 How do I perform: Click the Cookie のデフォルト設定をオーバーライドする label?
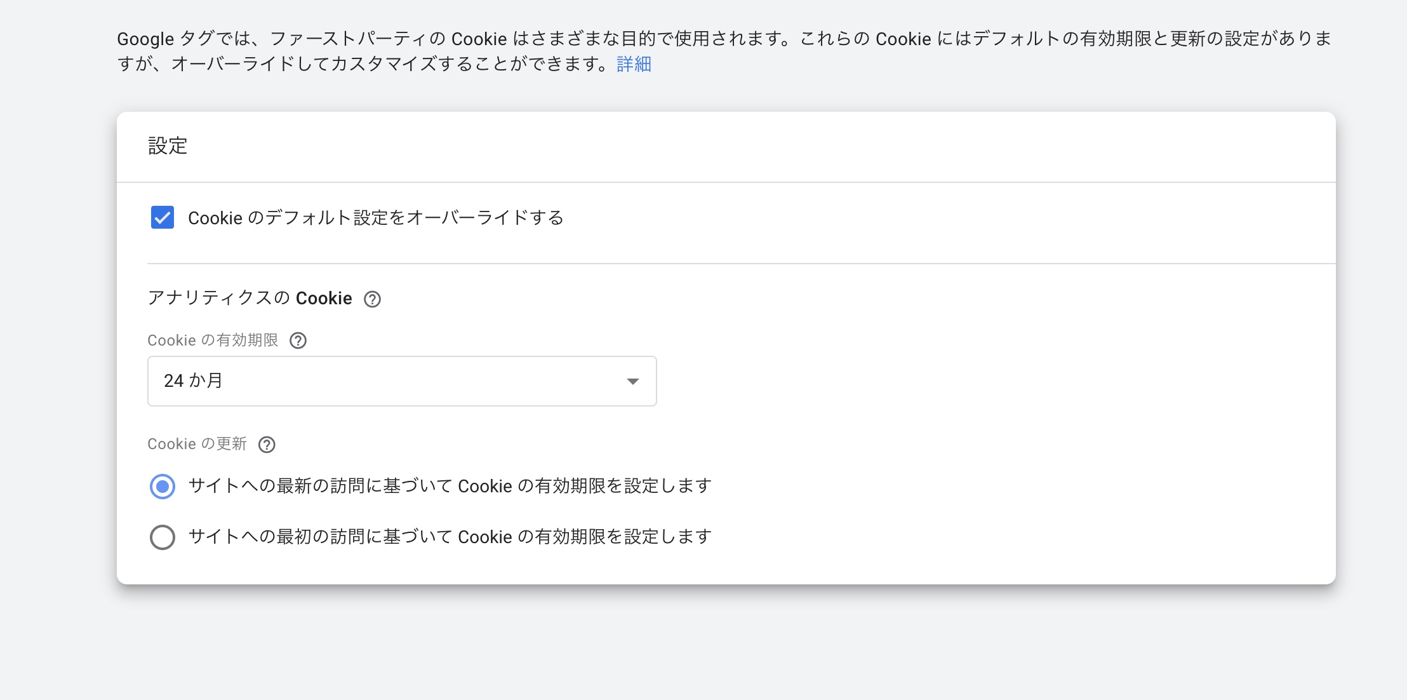tap(376, 218)
